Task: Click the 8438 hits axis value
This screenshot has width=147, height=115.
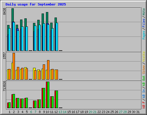Action: point(4,11)
